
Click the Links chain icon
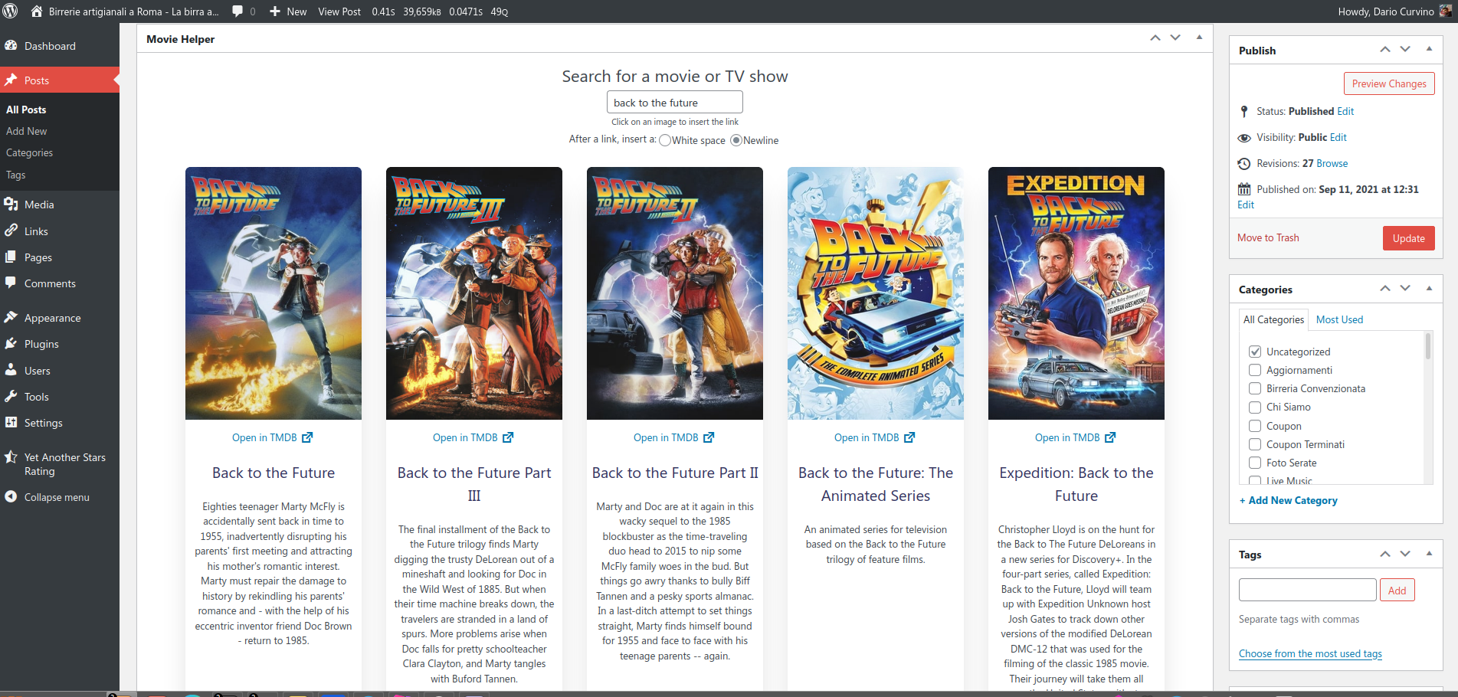pyautogui.click(x=11, y=231)
